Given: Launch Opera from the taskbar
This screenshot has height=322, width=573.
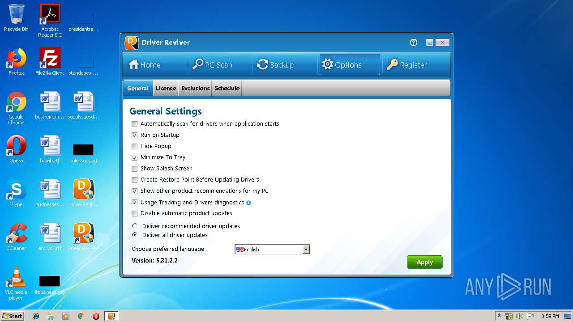Looking at the screenshot, I should pos(96,316).
